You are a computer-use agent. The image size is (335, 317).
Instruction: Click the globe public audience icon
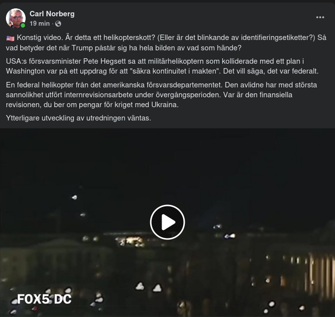click(x=58, y=24)
